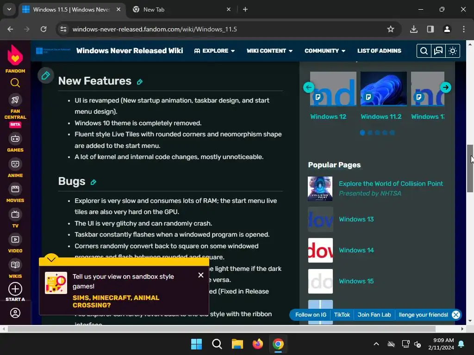Open the TikTok link
Viewport: 474px width, 355px height.
coord(342,315)
